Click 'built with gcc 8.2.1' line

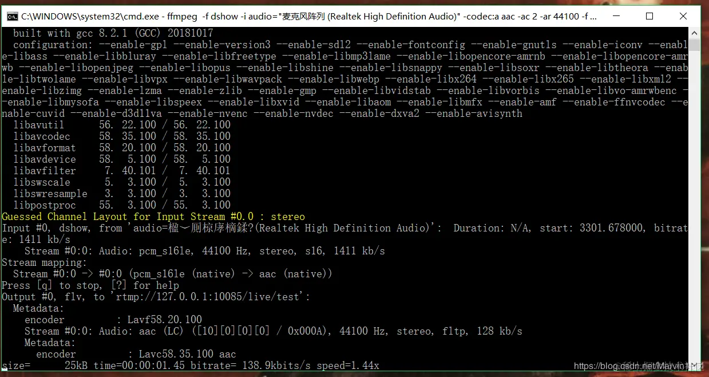113,33
